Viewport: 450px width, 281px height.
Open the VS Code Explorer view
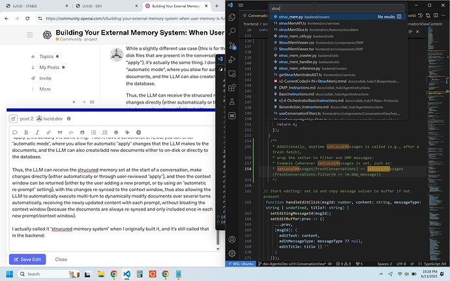click(x=232, y=18)
